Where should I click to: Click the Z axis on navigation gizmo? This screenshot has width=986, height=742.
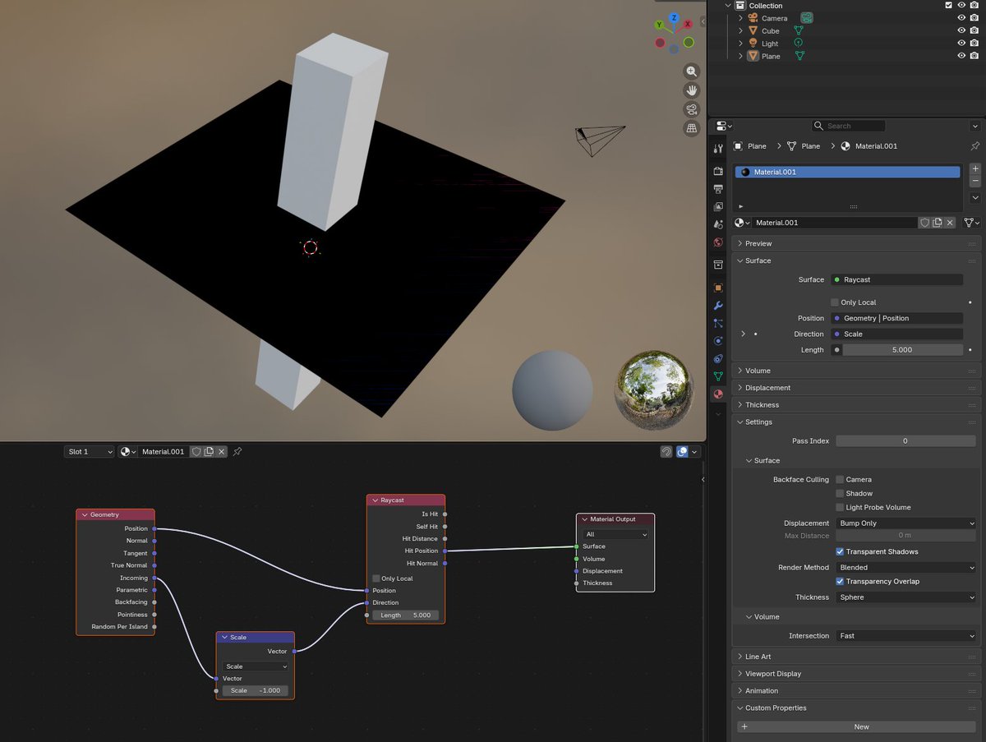tap(674, 18)
